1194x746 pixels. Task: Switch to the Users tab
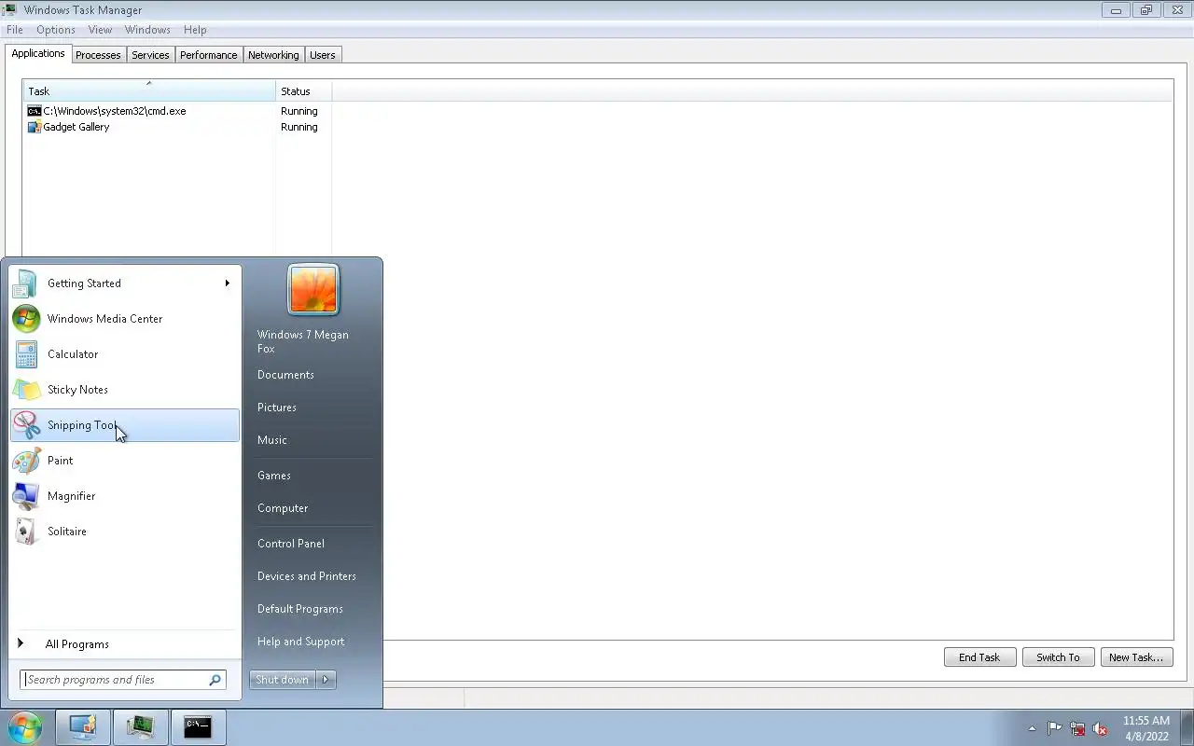point(323,55)
